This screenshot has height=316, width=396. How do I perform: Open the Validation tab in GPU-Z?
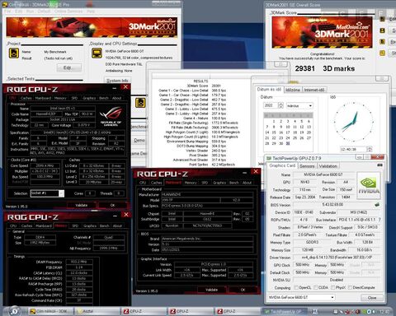pos(328,166)
